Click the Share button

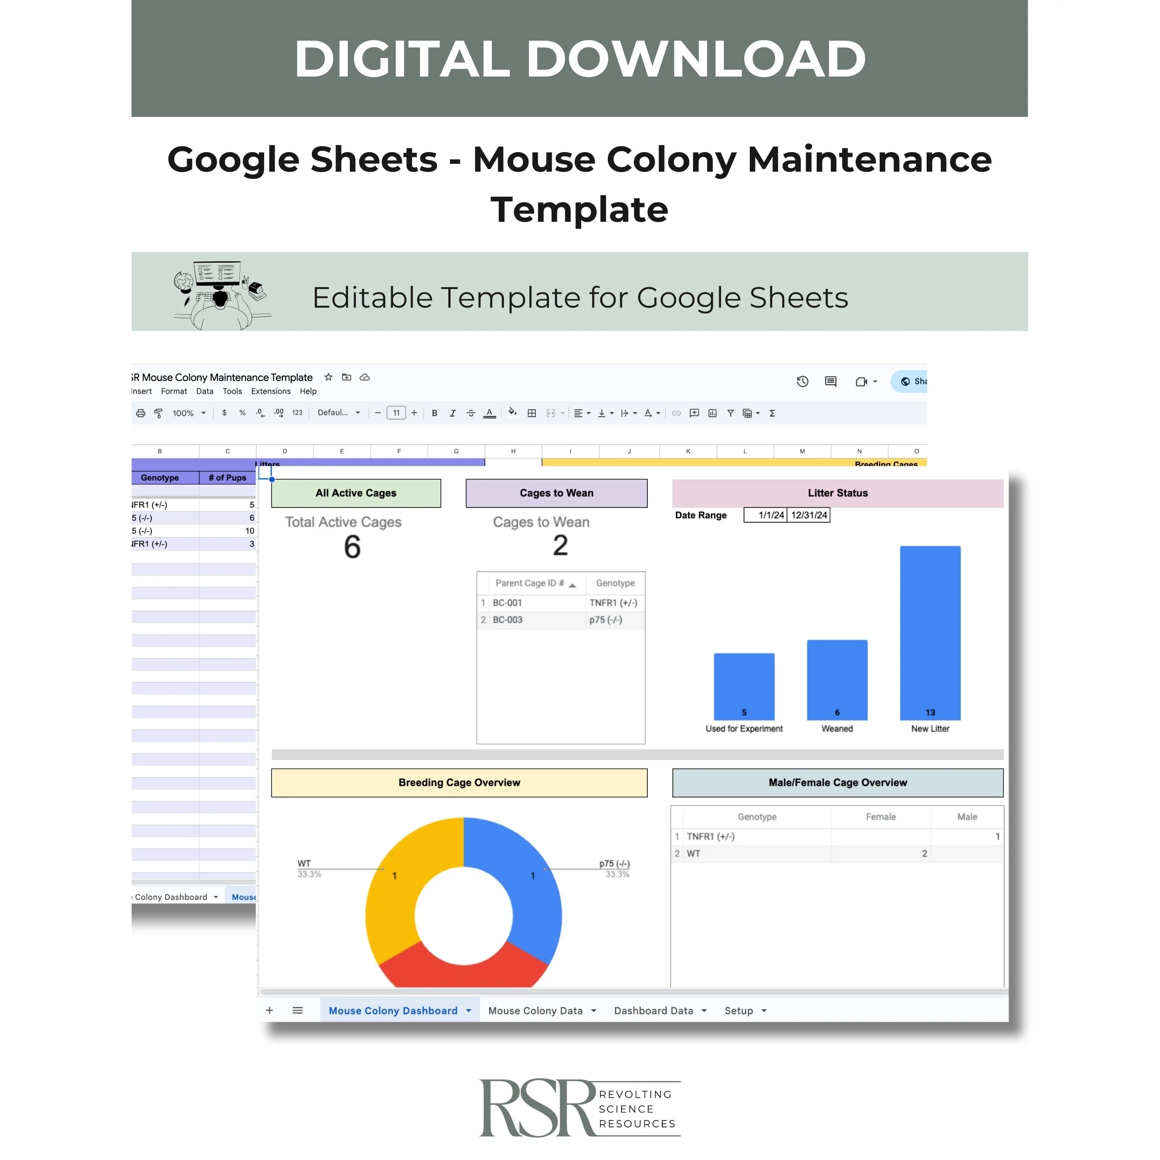coord(913,381)
